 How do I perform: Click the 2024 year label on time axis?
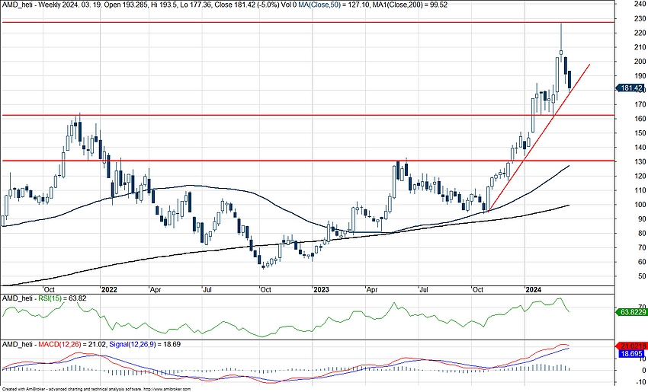click(534, 290)
